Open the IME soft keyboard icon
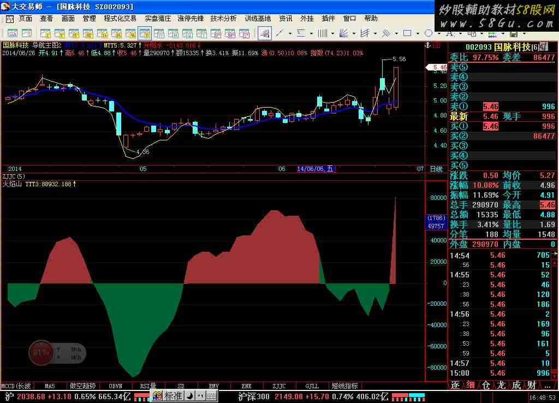 tap(211, 395)
